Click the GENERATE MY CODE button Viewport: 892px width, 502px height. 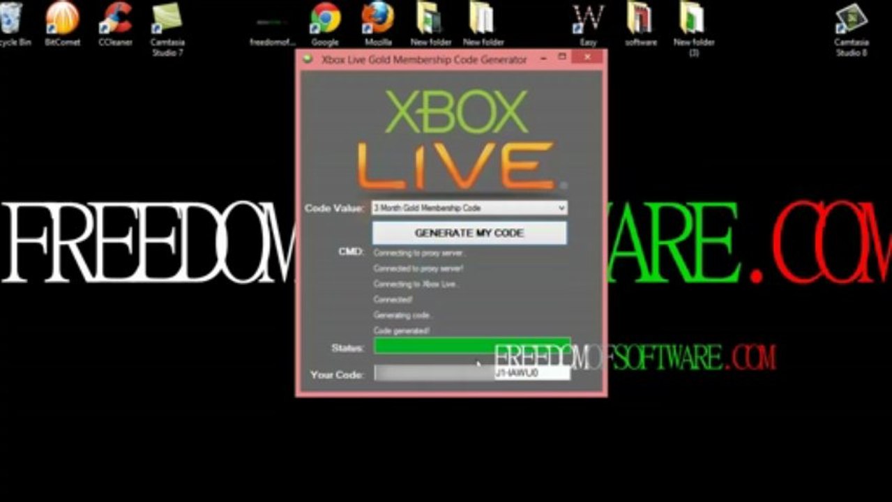469,233
